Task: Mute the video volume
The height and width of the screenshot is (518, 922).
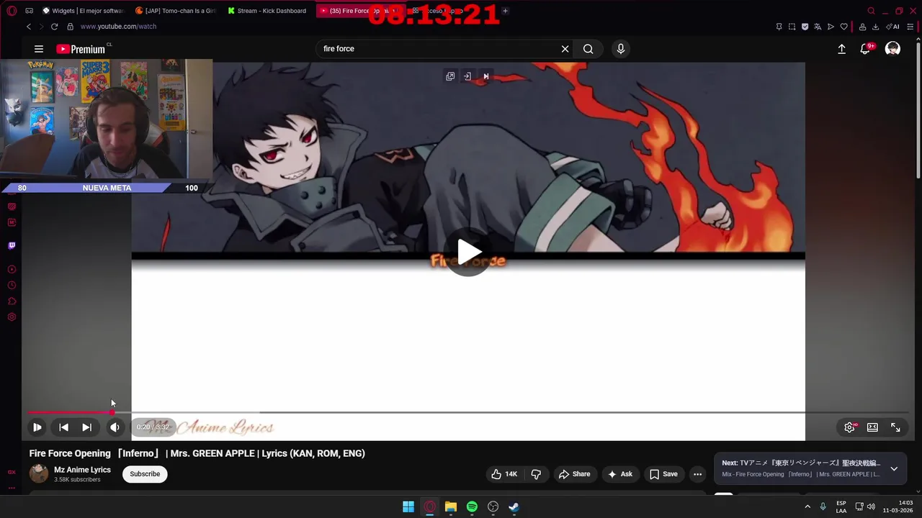Action: point(115,427)
